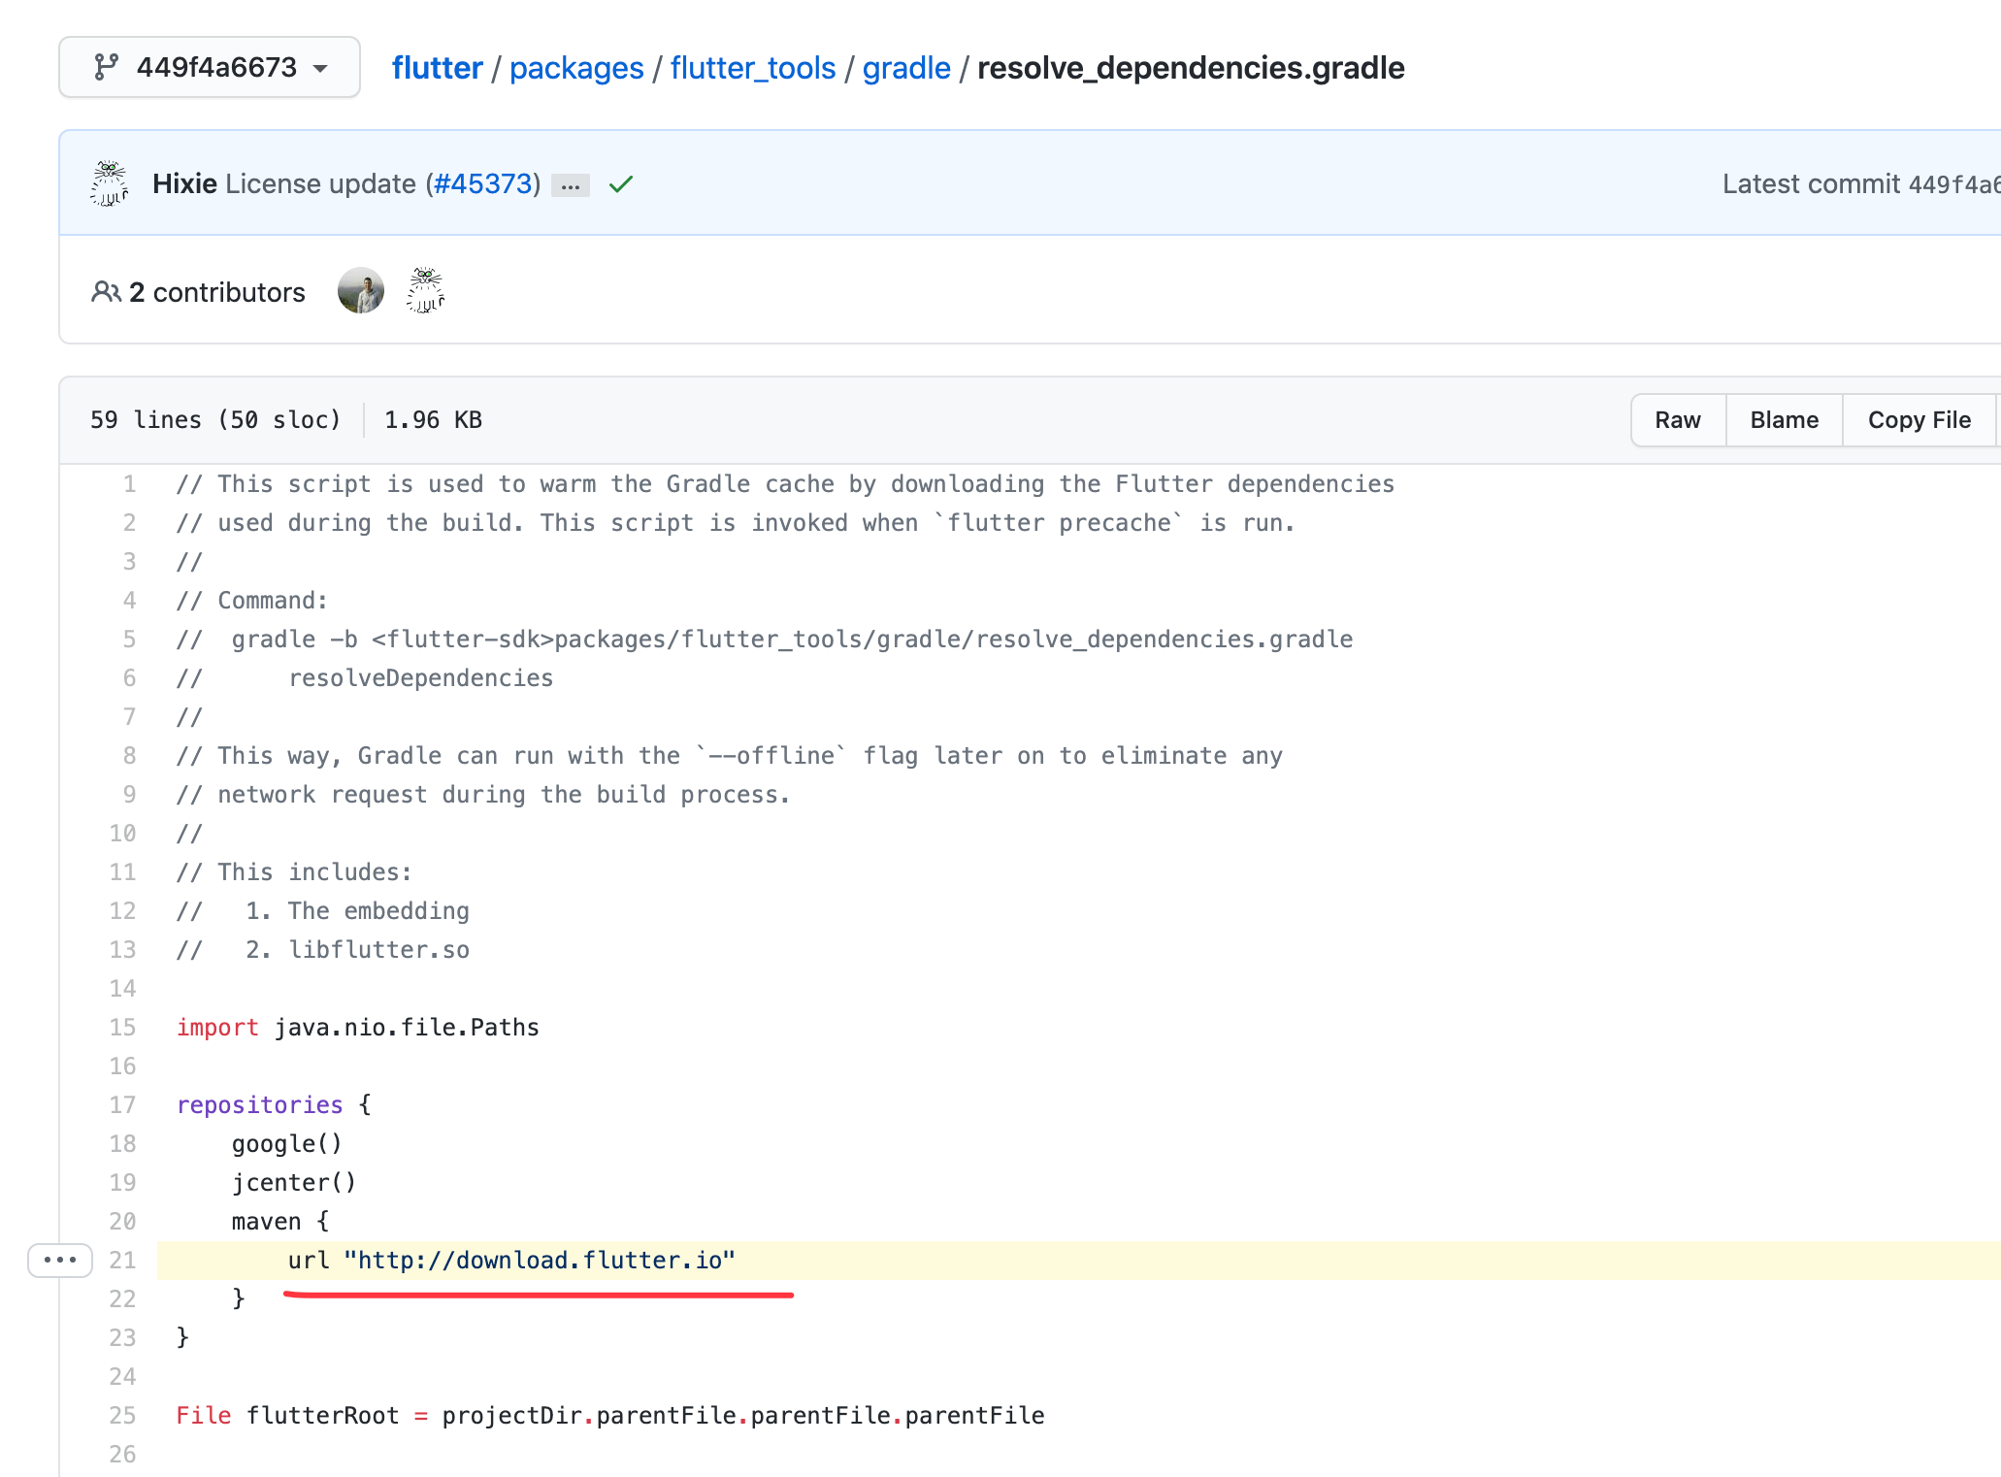2001x1477 pixels.
Task: Click the green commit status checkmark
Action: click(x=621, y=183)
